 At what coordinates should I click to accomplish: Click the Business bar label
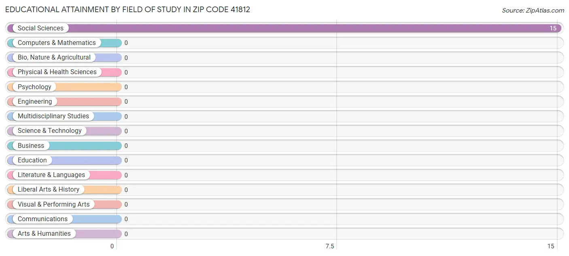[x=31, y=146]
